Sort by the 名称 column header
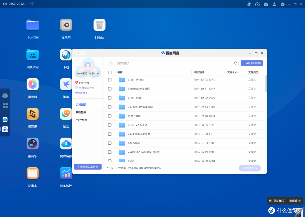 tap(120, 72)
